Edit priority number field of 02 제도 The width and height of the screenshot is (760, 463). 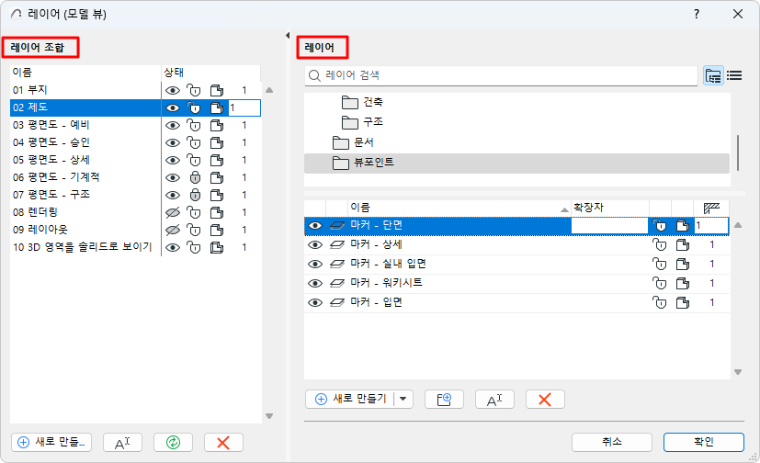[x=244, y=108]
